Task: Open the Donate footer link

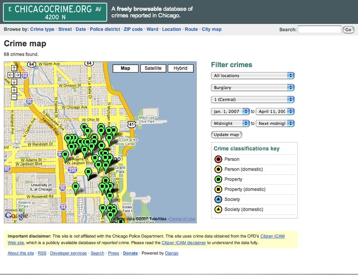Action: [x=130, y=253]
